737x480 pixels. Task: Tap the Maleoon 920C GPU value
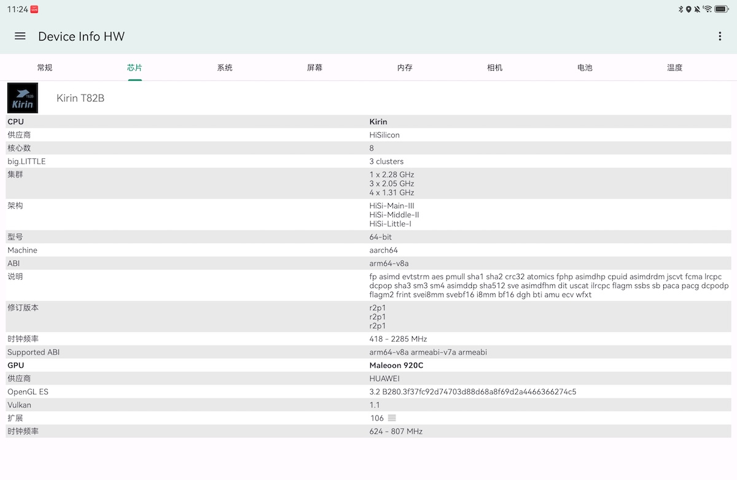[396, 365]
